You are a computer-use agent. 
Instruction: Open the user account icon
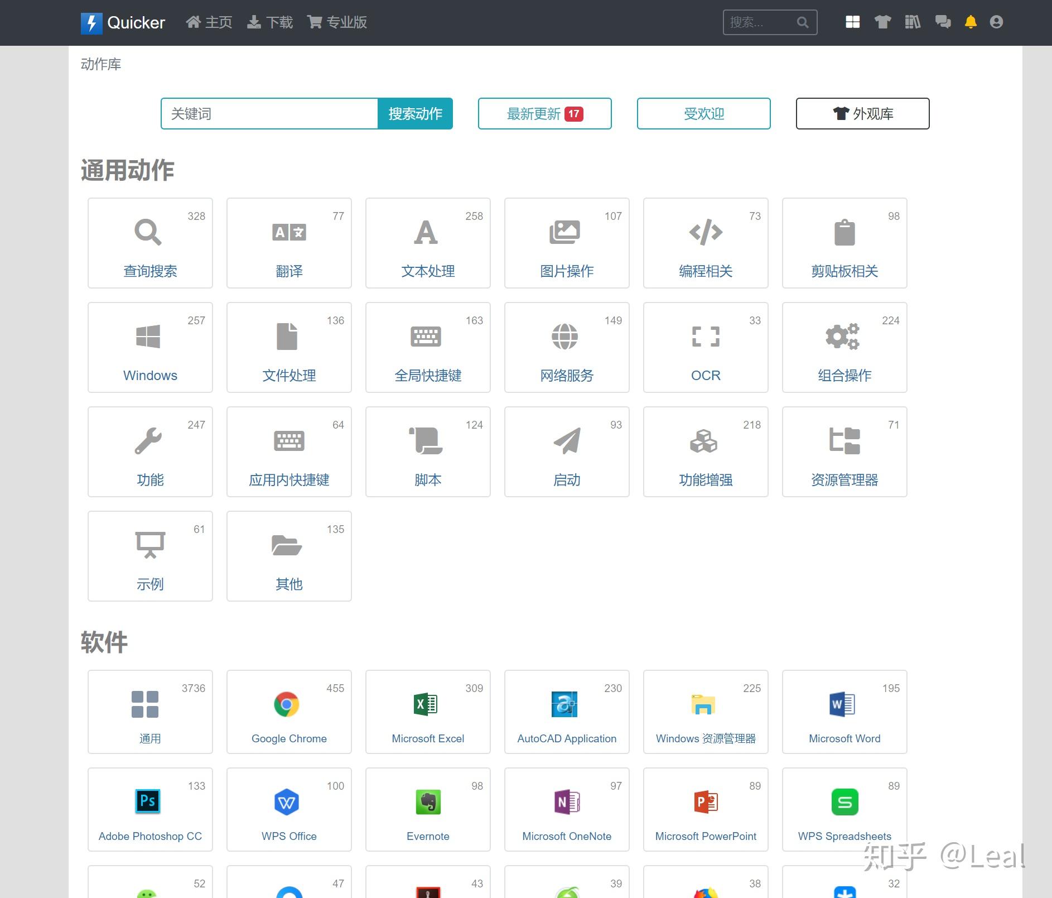[996, 22]
